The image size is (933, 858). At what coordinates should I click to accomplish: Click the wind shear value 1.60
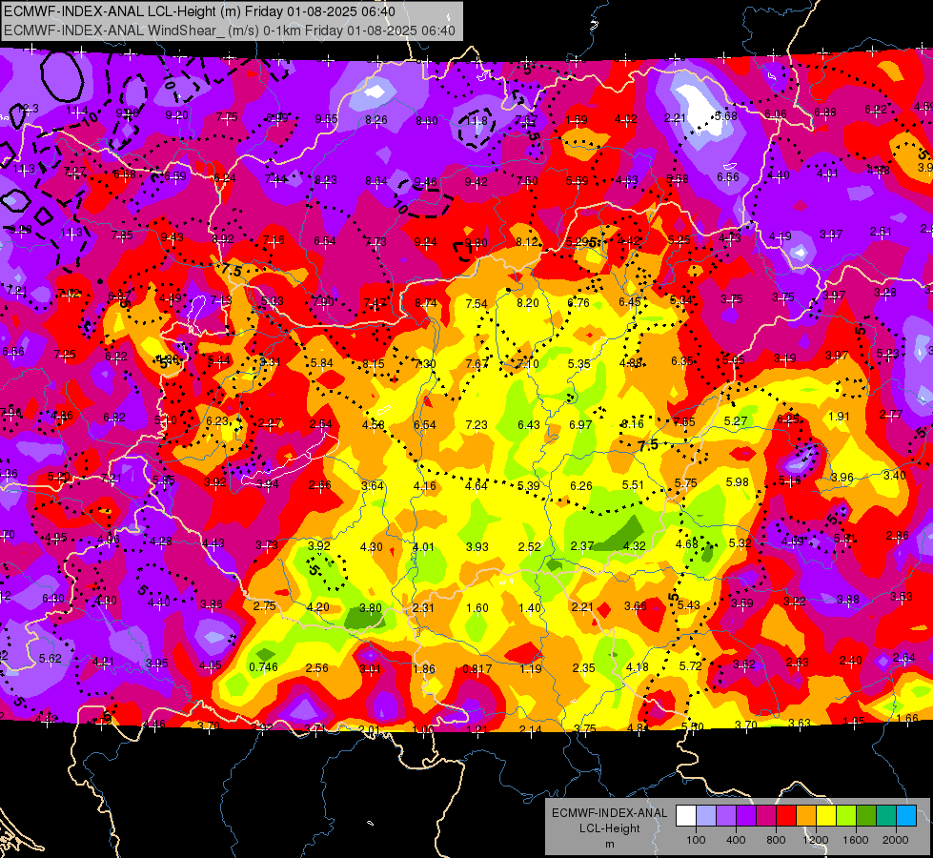coord(477,608)
